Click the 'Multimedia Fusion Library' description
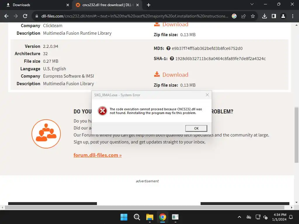The image size is (299, 224). tap(68, 84)
